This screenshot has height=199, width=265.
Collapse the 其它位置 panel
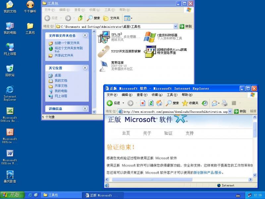click(85, 68)
